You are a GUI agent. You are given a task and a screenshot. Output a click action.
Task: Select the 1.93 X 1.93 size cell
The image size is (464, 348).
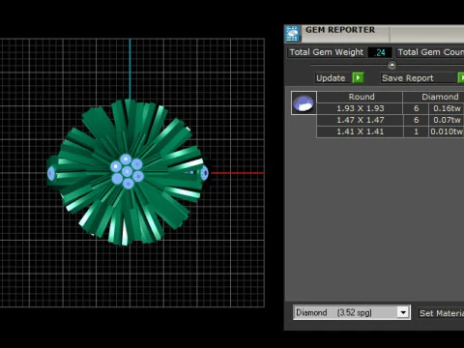(x=360, y=108)
